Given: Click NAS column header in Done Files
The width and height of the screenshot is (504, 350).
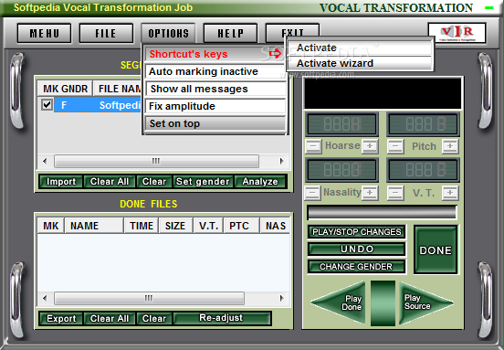Looking at the screenshot, I should 275,226.
